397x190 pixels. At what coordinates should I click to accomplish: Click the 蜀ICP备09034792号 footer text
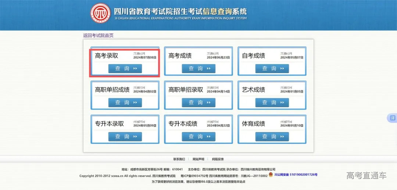[194, 176]
